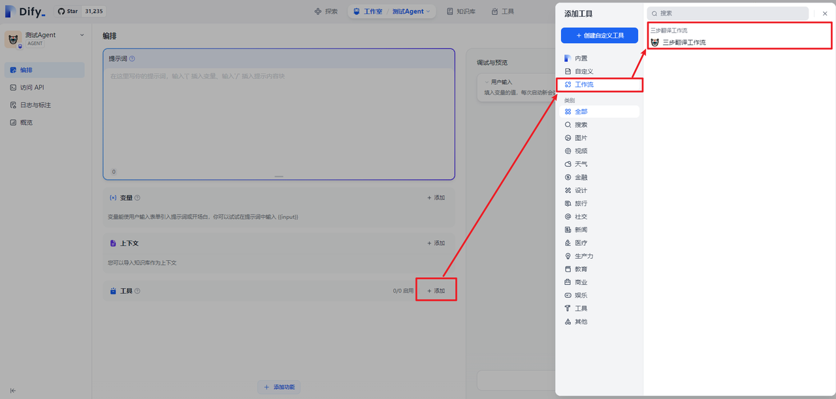Click the 上下文 section icon
Image resolution: width=836 pixels, height=399 pixels.
click(113, 243)
